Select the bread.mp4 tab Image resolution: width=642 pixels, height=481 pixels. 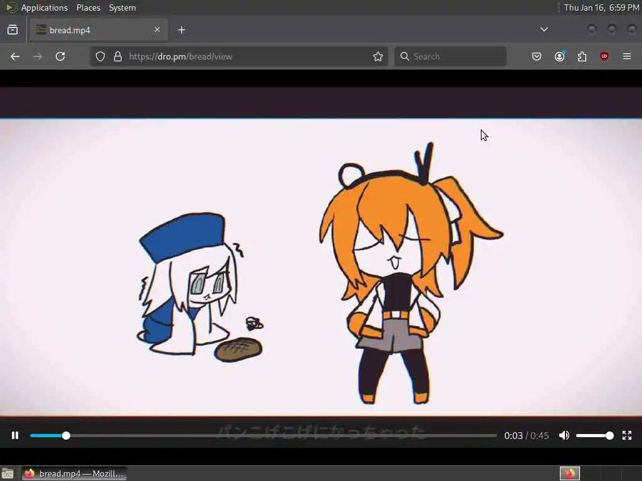click(98, 30)
